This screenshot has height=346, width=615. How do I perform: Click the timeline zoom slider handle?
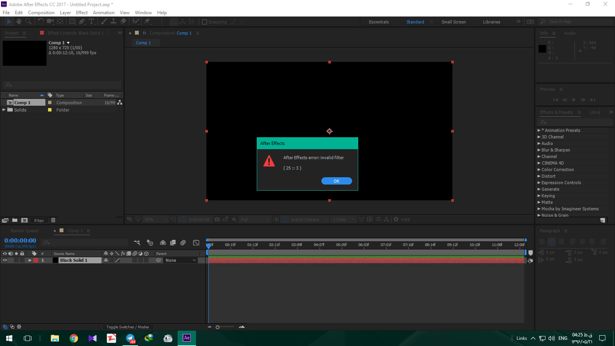point(218,327)
